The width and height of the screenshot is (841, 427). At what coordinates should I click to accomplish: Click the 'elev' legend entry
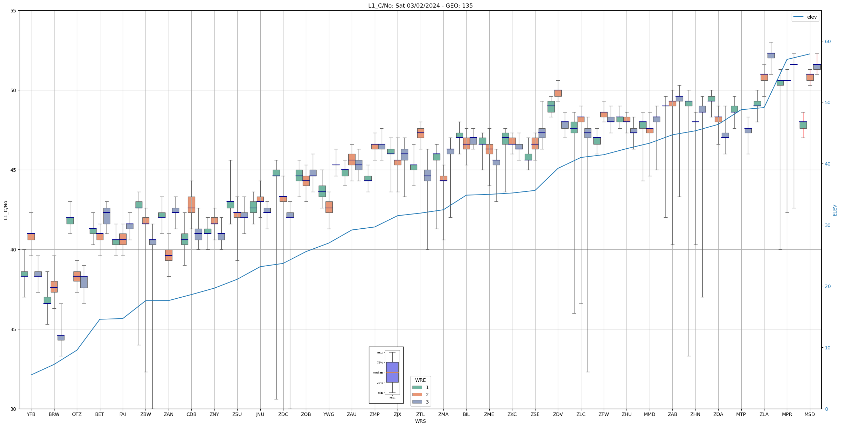[805, 17]
